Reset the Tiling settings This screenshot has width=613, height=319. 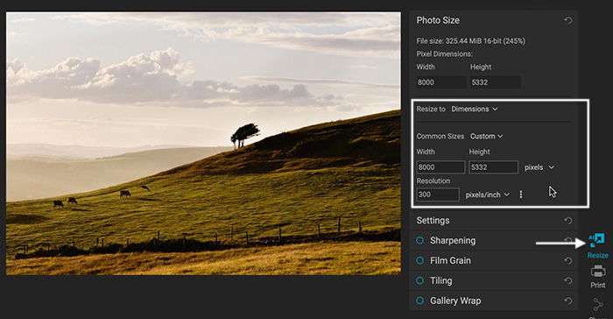click(x=568, y=280)
